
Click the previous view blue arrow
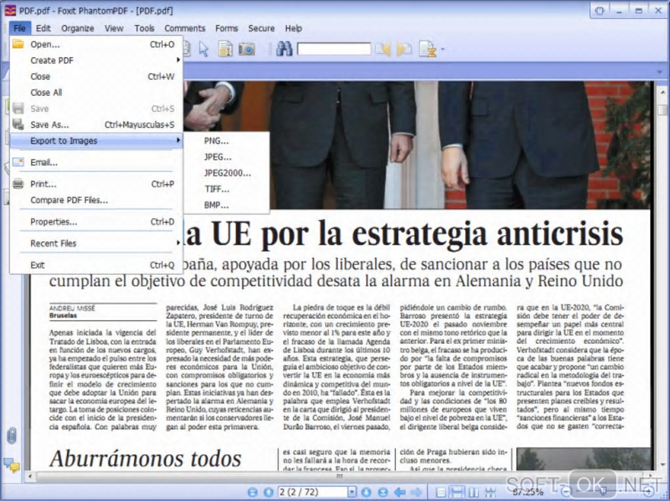pyautogui.click(x=400, y=492)
